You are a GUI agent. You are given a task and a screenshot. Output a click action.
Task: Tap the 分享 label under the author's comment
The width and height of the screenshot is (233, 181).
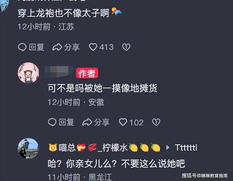[102, 122]
